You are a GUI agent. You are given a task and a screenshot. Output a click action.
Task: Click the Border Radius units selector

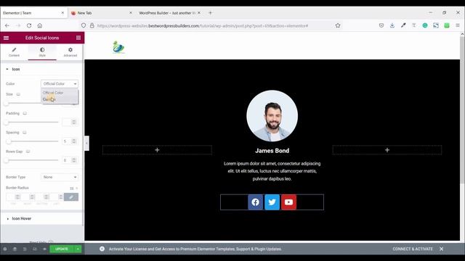(74, 188)
